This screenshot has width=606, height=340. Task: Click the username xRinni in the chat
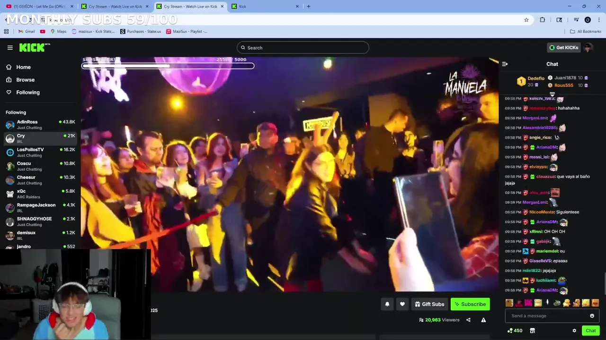pos(535,231)
